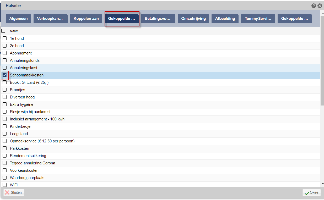Toggle the select-all checkbox beside Naam
This screenshot has height=200, width=324.
(x=3, y=31)
